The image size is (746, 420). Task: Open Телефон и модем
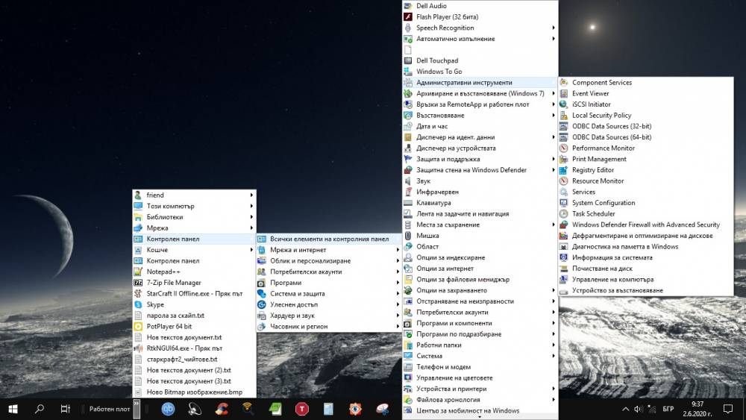click(x=443, y=367)
